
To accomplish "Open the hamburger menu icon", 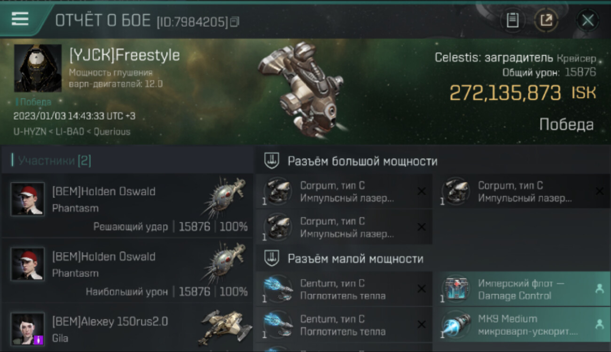I will tap(20, 19).
